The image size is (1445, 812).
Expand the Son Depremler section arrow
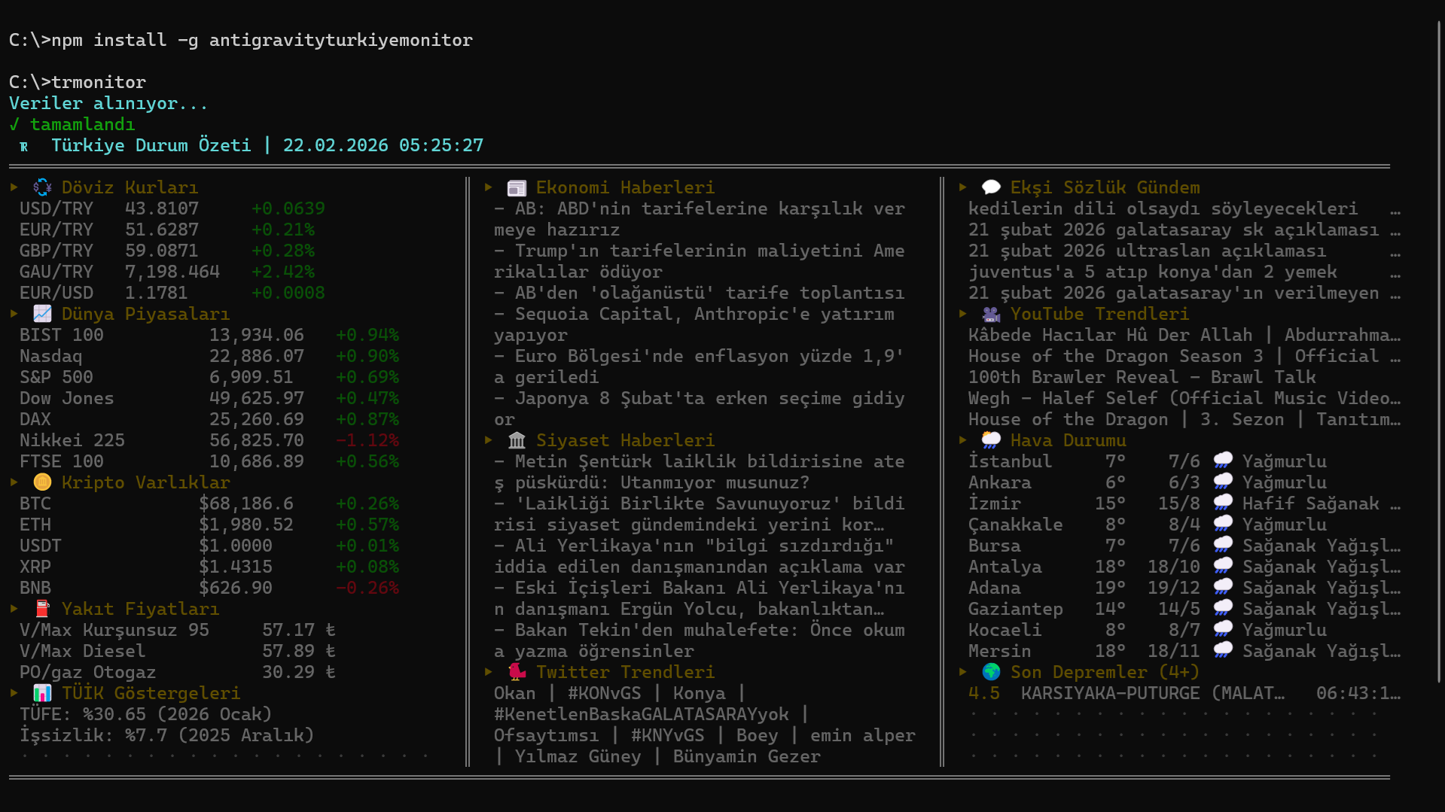[963, 671]
